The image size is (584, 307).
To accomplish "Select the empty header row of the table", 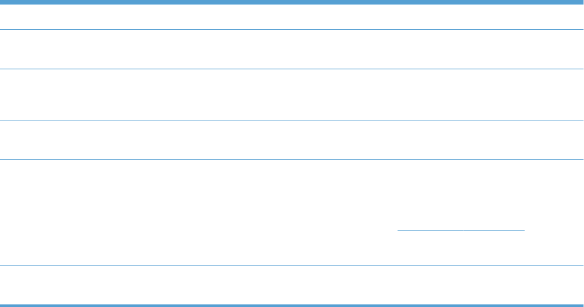I will pos(292,17).
